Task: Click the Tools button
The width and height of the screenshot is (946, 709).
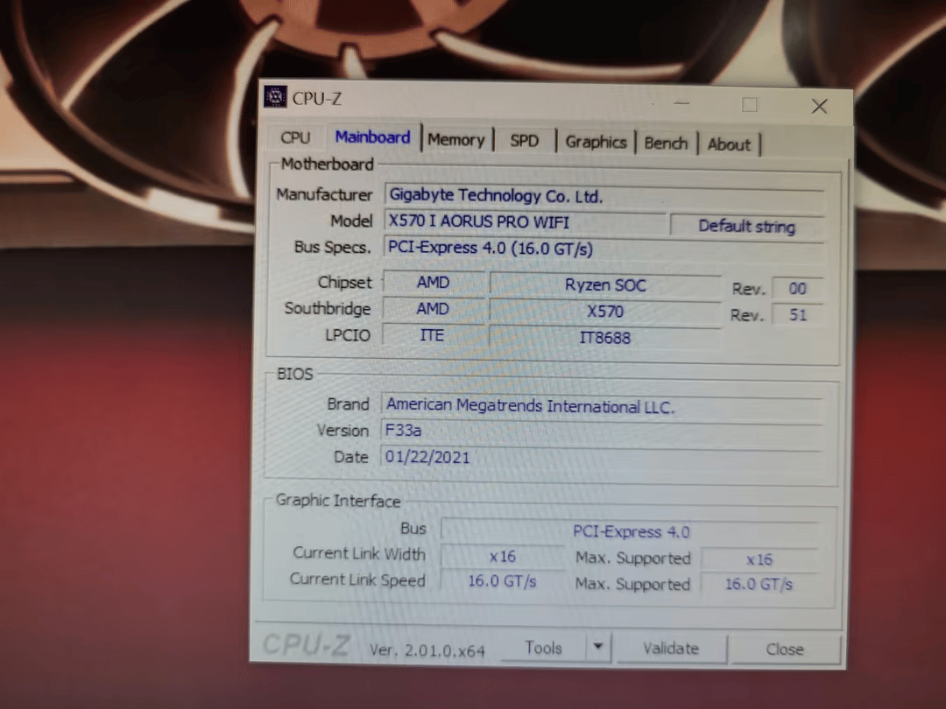Action: (x=544, y=647)
